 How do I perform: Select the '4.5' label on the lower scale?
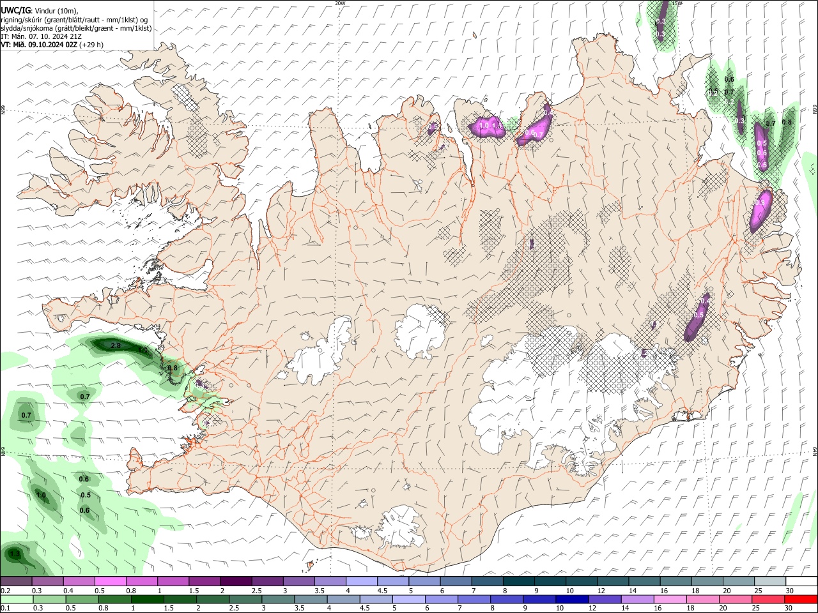pos(366,609)
